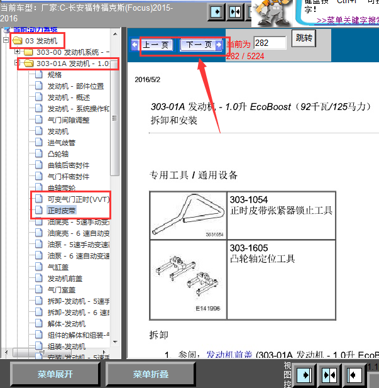Click document icon beside 凸轮轴

(x=39, y=153)
